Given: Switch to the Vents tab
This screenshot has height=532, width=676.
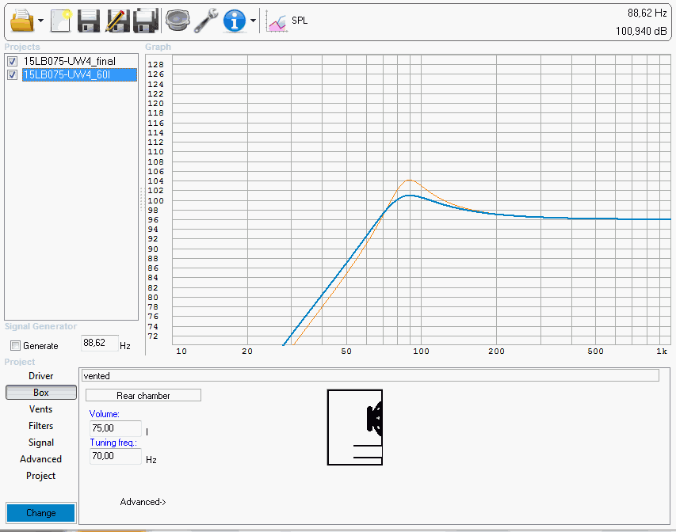Looking at the screenshot, I should tap(40, 409).
